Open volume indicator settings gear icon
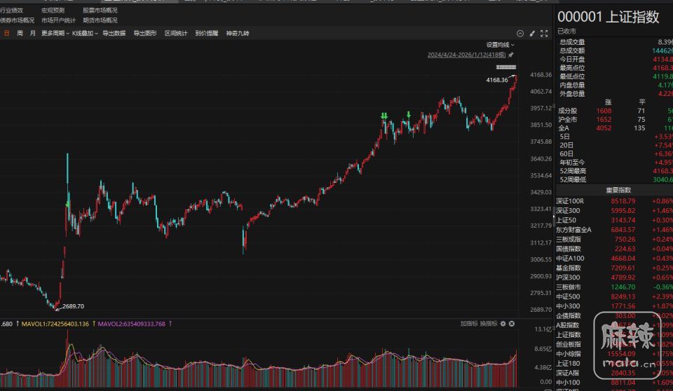 503,324
